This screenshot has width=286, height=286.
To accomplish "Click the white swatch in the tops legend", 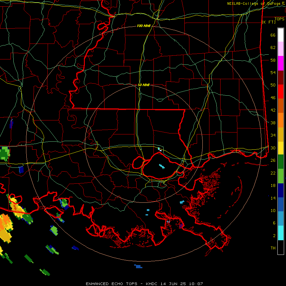I will pos(281,35).
